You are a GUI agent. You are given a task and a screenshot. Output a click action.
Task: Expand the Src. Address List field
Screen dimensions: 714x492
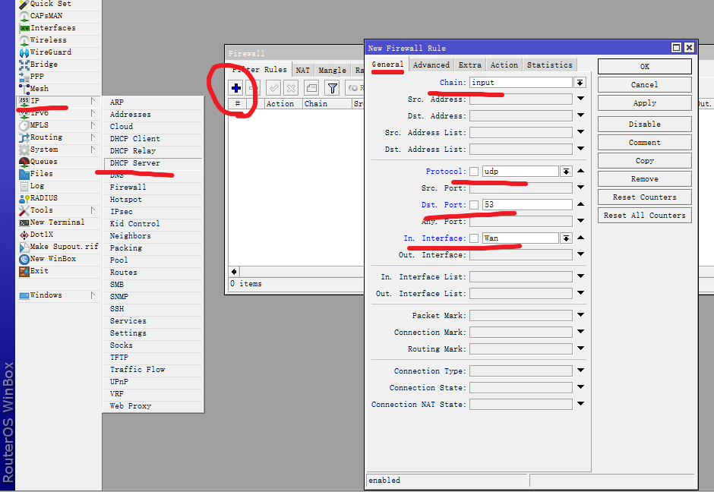coord(580,131)
